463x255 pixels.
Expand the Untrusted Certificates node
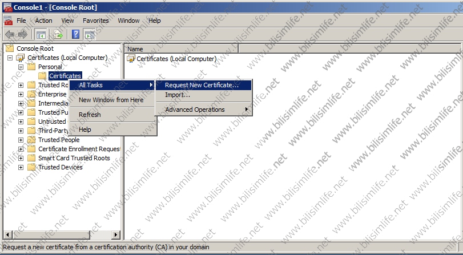coord(21,122)
